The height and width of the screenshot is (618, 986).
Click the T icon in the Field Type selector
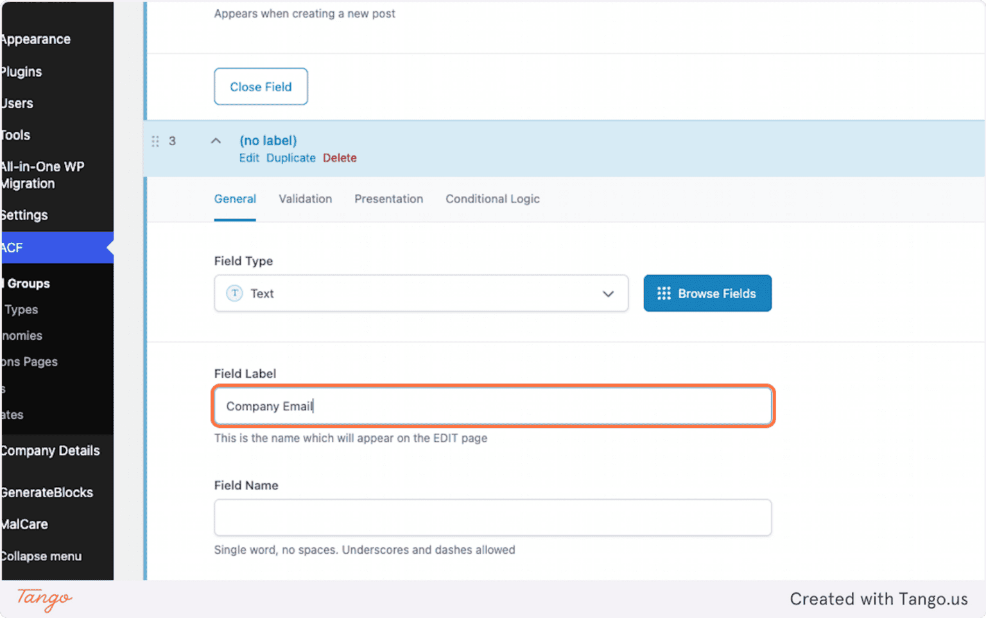tap(234, 293)
